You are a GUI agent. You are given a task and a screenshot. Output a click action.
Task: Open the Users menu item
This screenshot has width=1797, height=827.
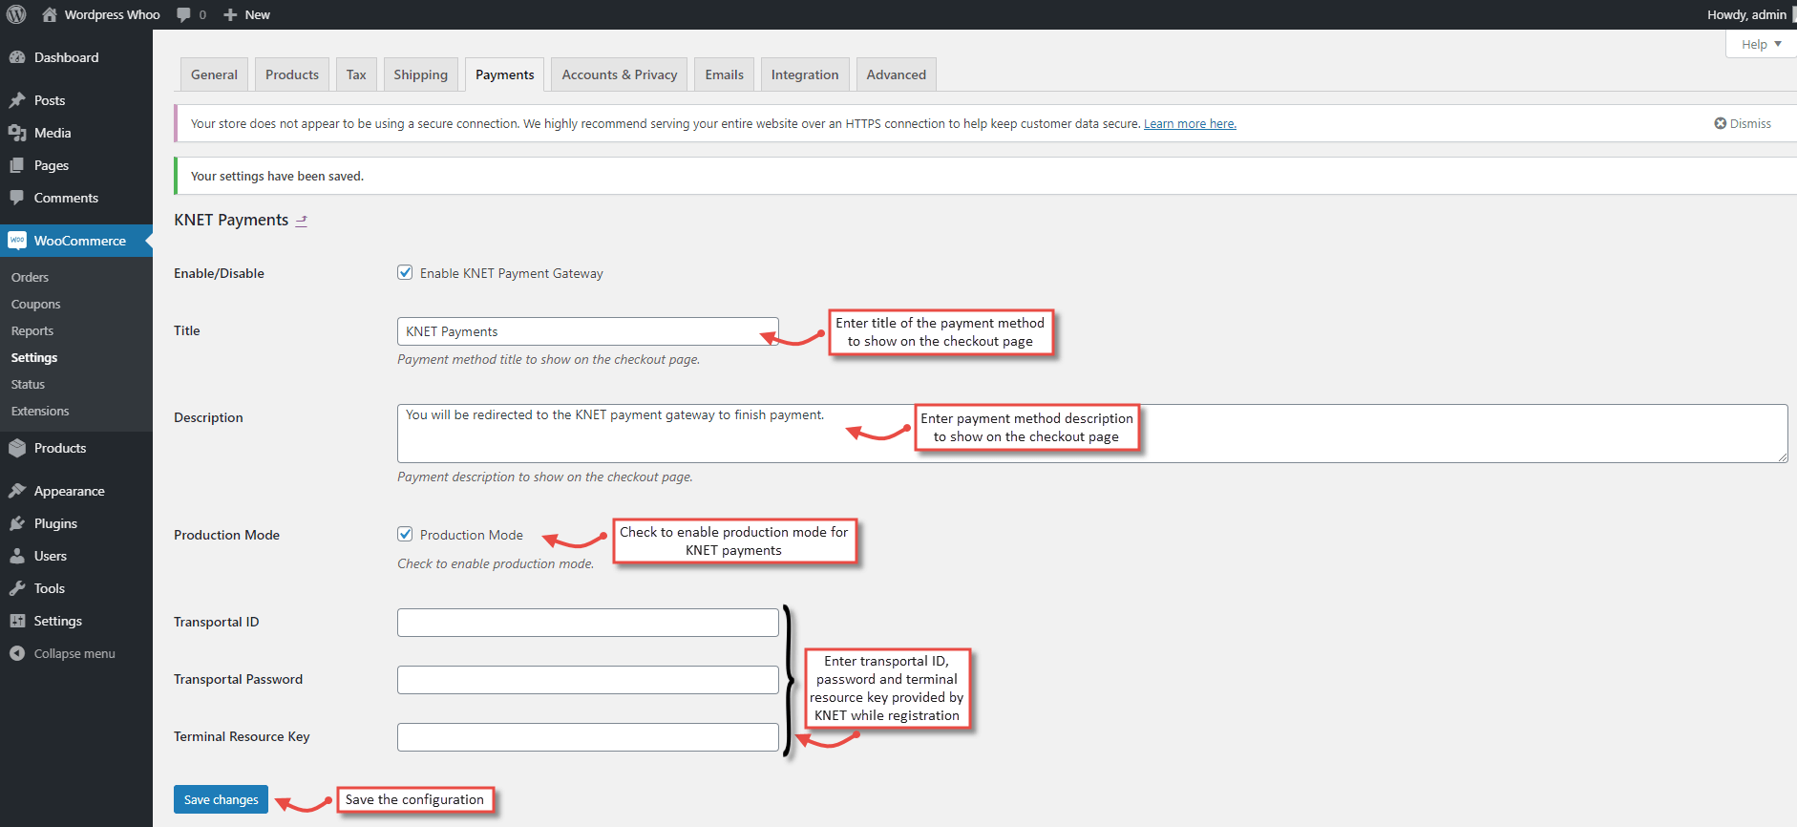(x=76, y=556)
